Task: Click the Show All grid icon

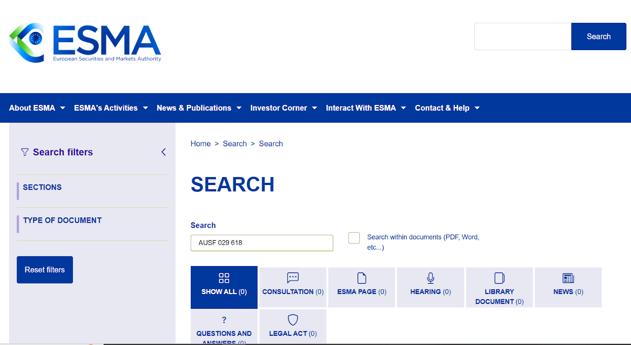Action: [224, 278]
